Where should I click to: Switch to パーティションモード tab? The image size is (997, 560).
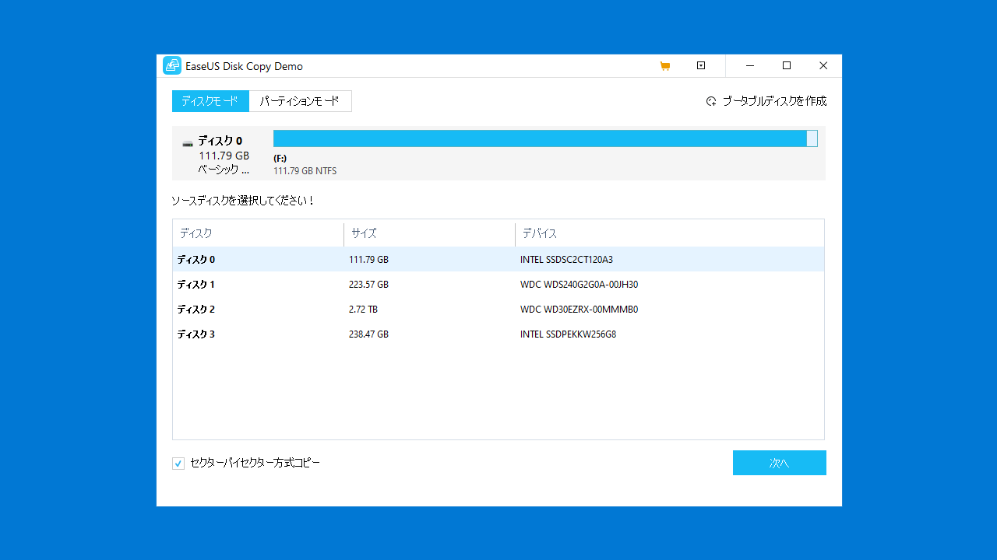coord(300,101)
